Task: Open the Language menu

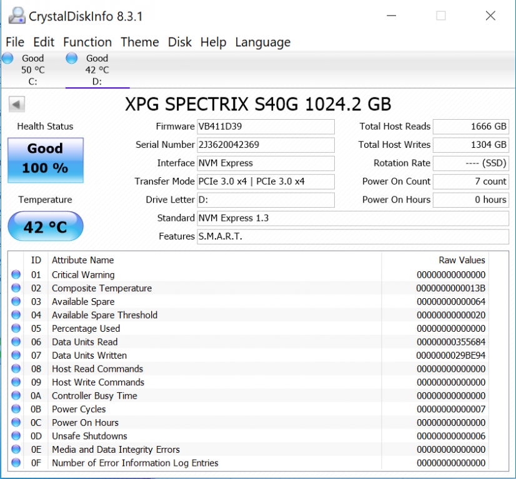Action: tap(262, 42)
